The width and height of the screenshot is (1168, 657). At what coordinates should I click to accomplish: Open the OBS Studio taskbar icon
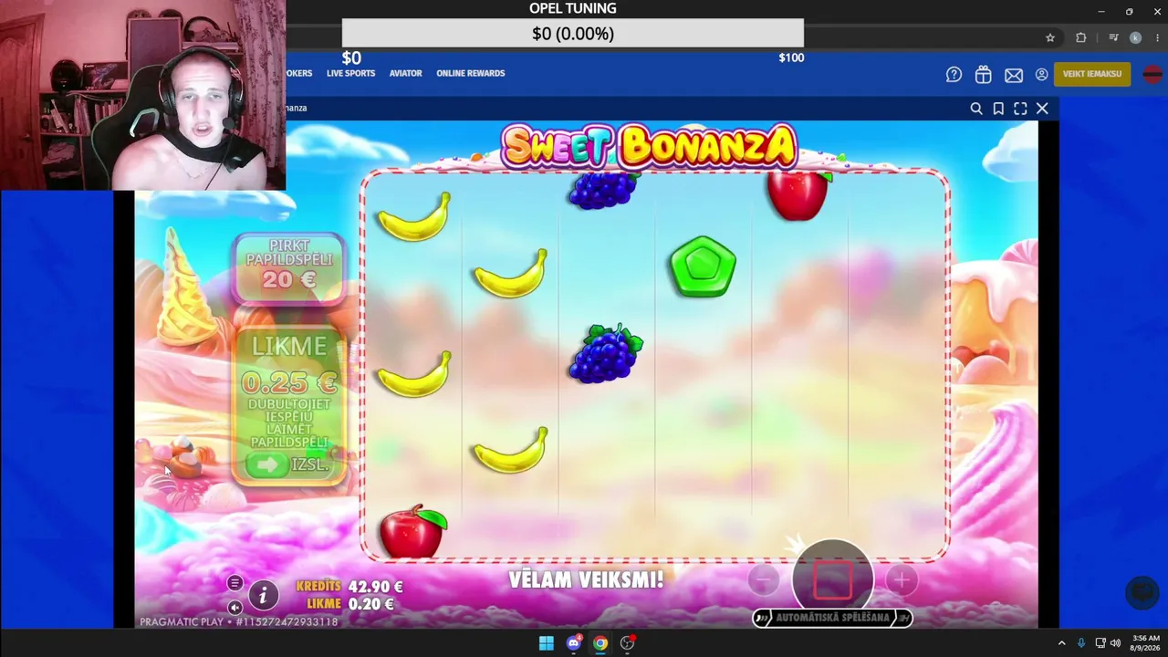coord(627,643)
